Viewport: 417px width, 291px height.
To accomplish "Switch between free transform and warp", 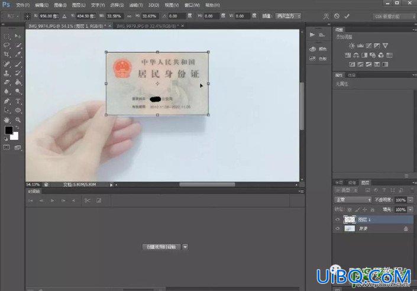I will [x=327, y=16].
